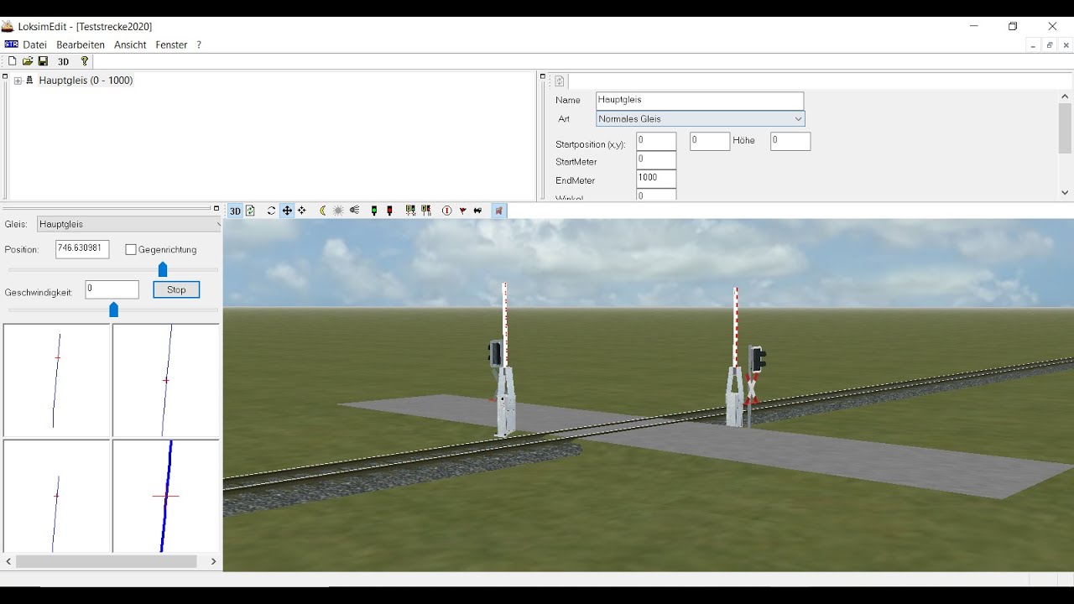Open the Datei menu
This screenshot has width=1074, height=604.
(34, 44)
